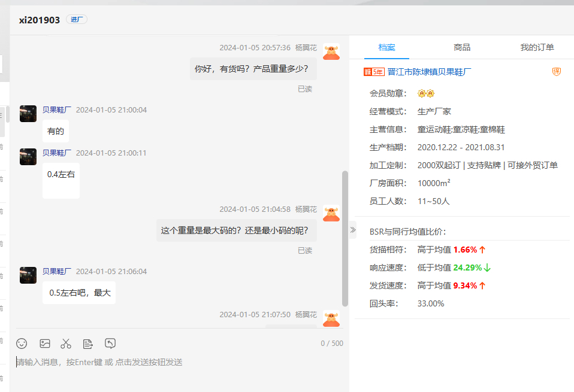The image size is (574, 392).
Task: Select the 档案 tab
Action: pos(386,47)
